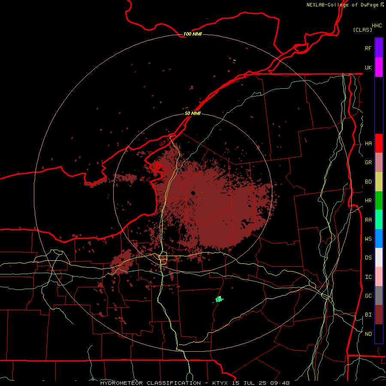Click the blue WS color swatch
386x386 pixels.
379,238
